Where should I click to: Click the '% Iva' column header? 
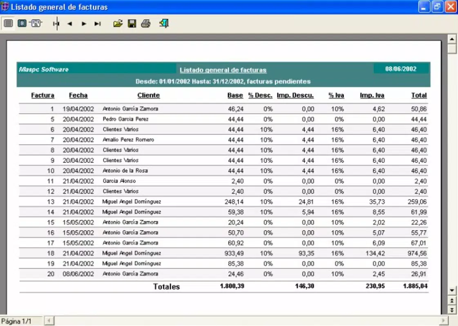(336, 95)
